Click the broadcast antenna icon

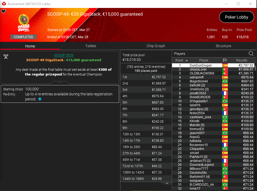pyautogui.click(x=6, y=56)
